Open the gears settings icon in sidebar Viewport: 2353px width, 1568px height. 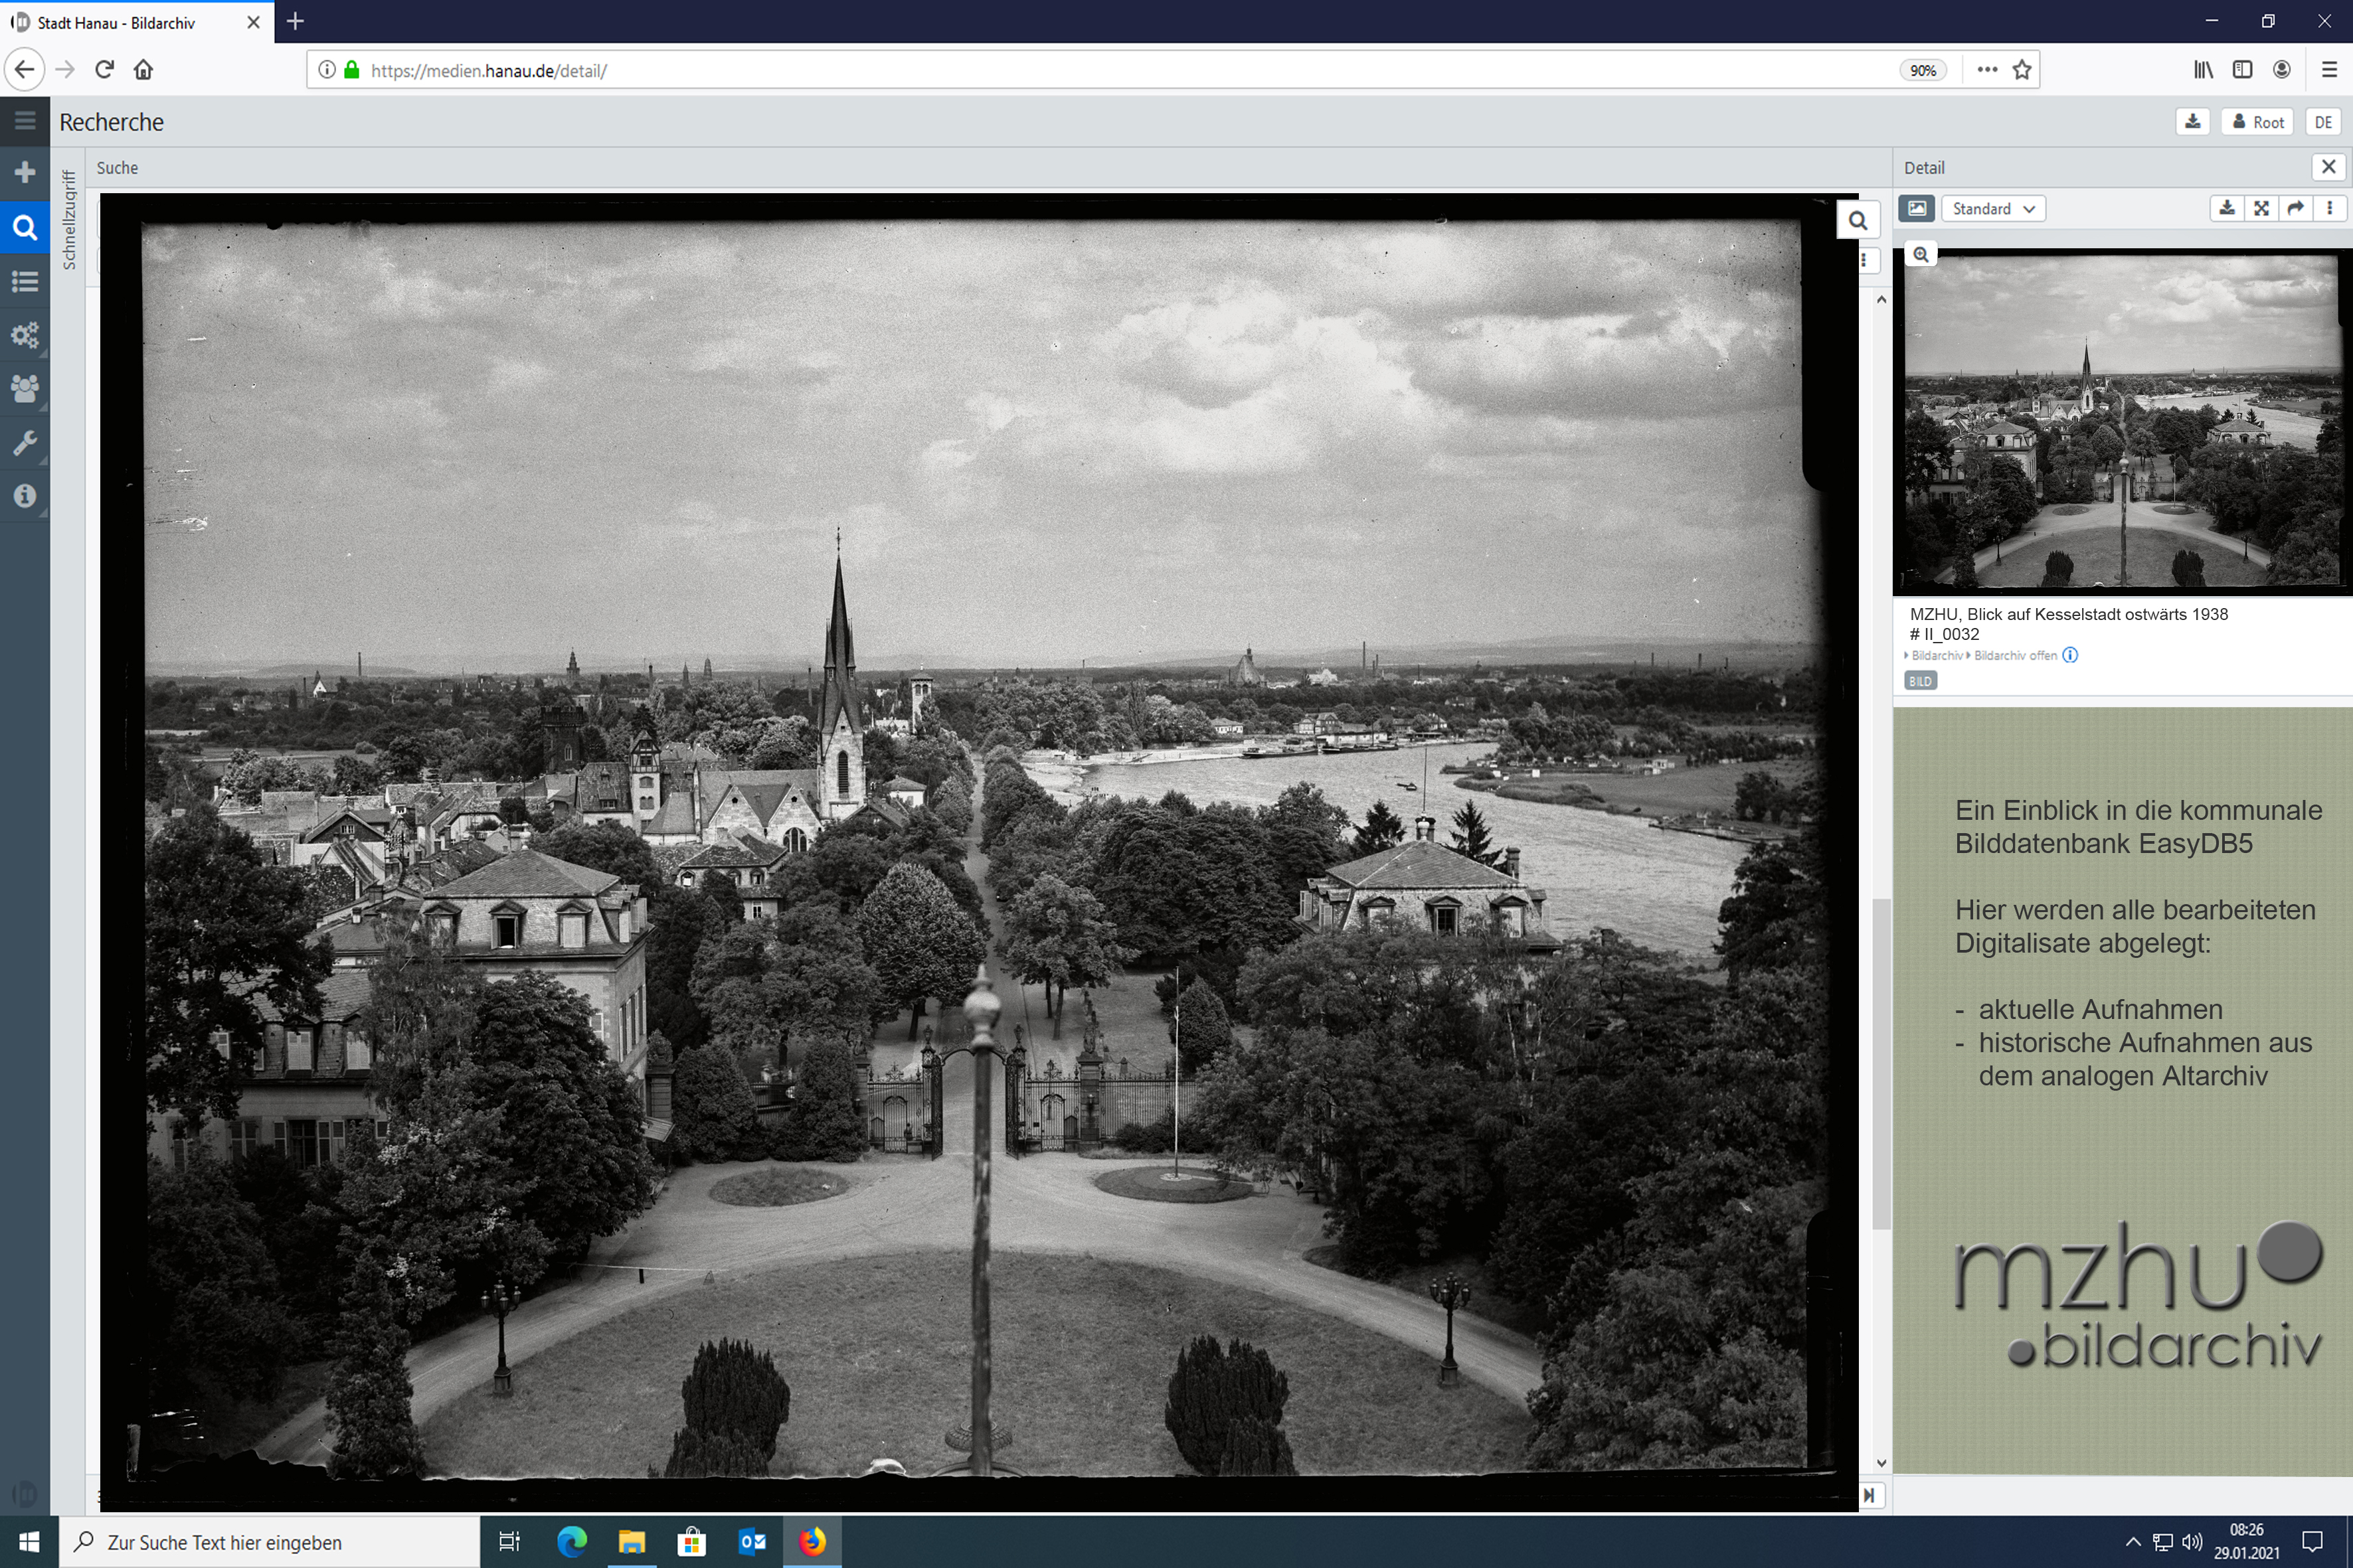25,335
